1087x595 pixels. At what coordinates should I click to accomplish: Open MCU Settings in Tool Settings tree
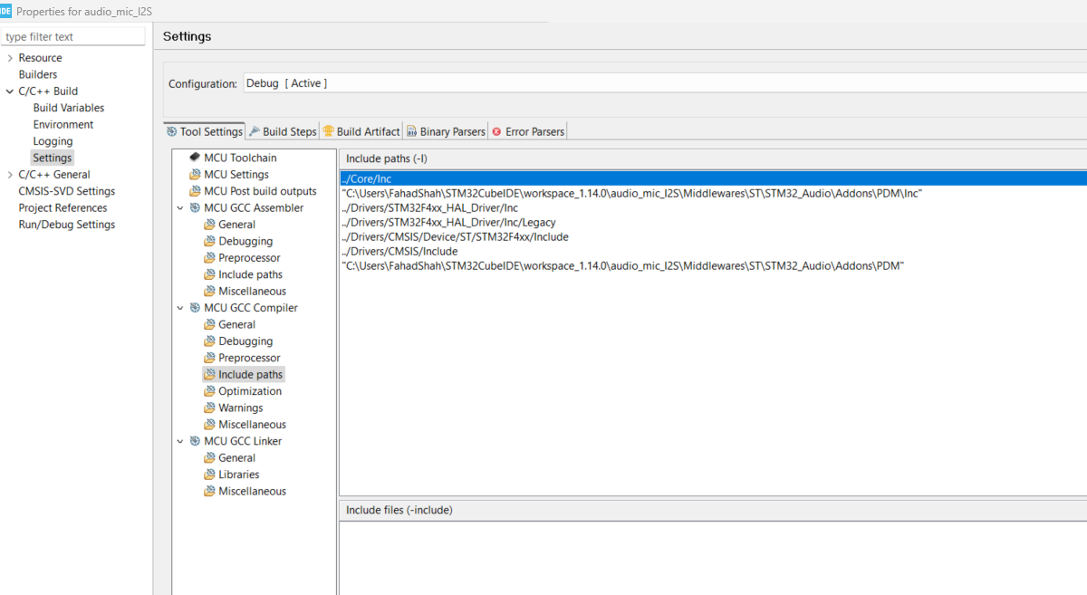234,174
